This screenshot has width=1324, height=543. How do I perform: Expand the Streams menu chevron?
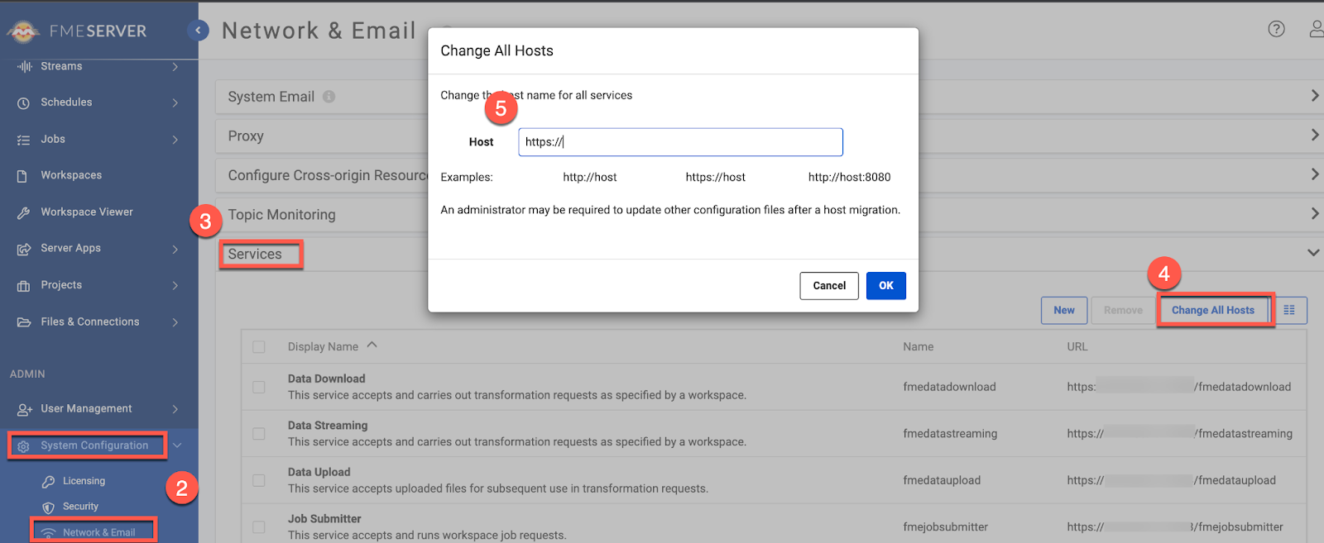[175, 67]
